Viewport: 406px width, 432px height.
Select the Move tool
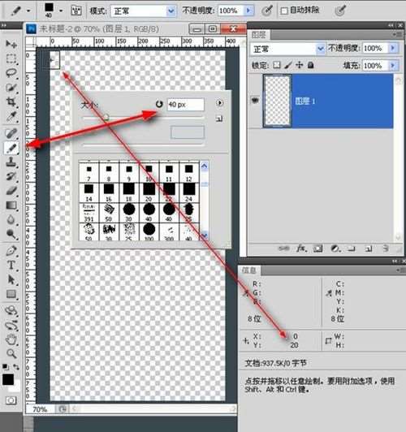click(x=11, y=44)
